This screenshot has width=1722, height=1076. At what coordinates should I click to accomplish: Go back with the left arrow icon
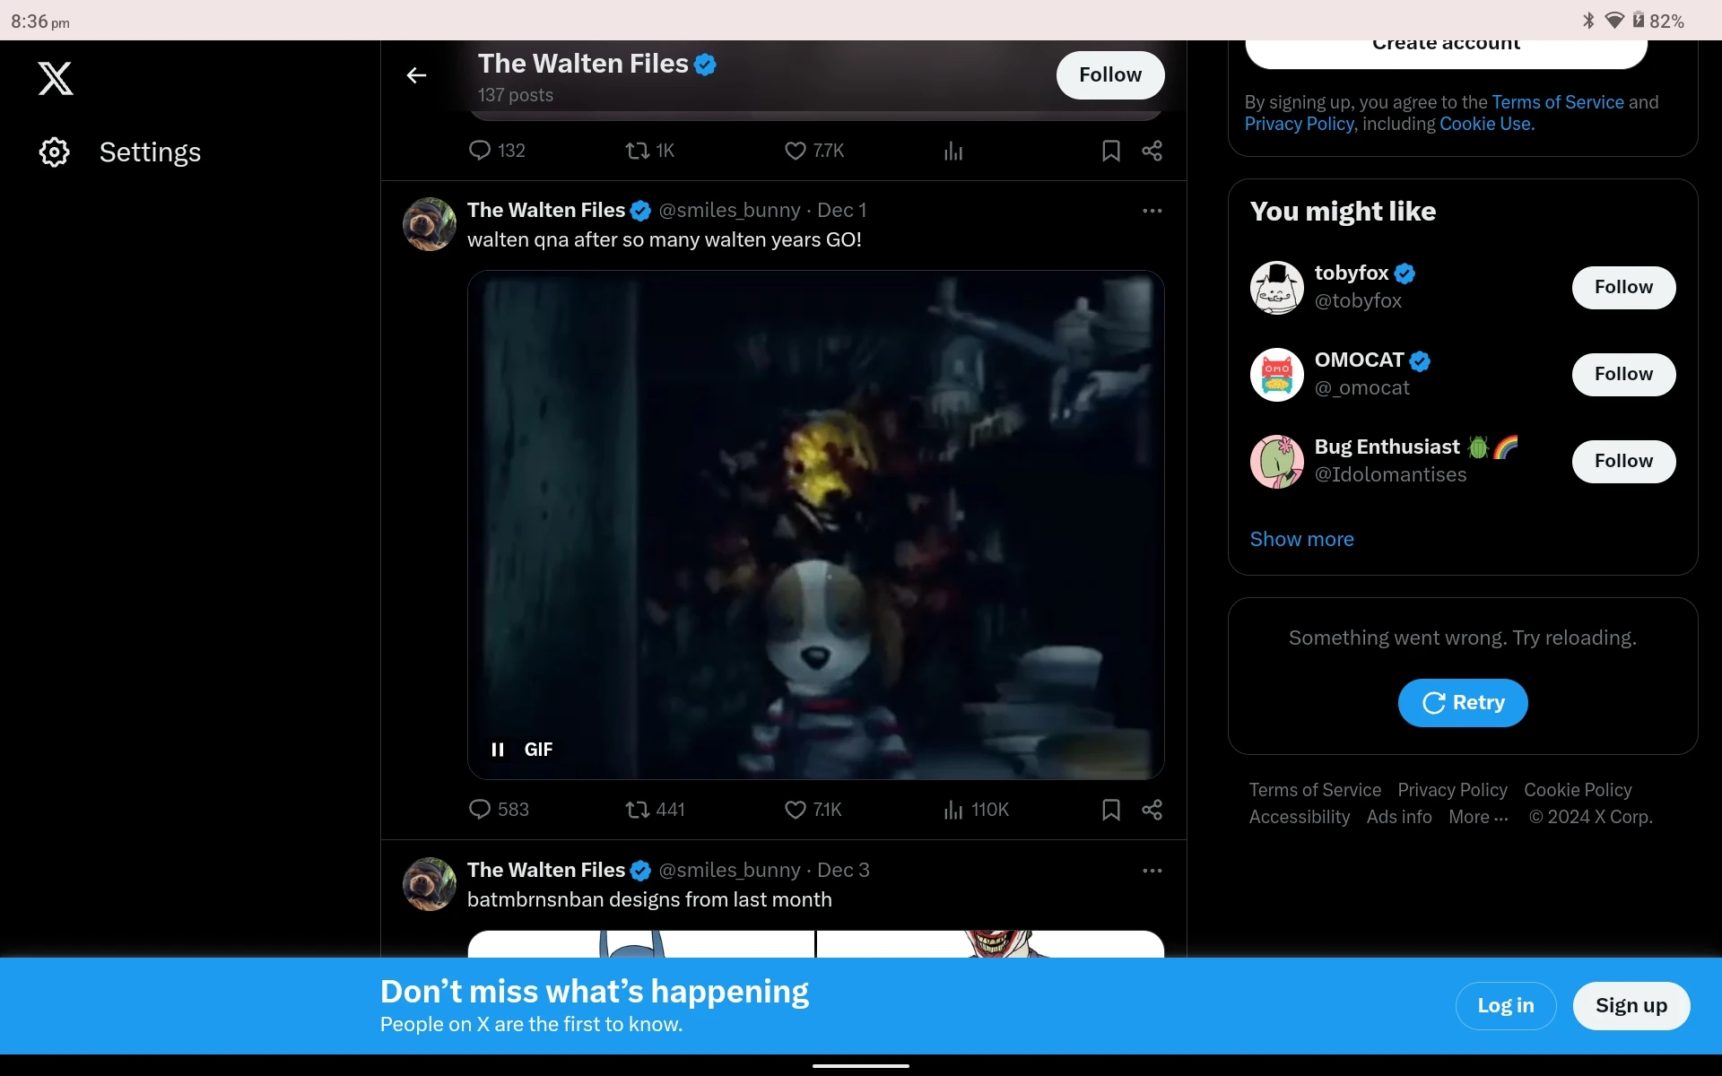coord(416,75)
